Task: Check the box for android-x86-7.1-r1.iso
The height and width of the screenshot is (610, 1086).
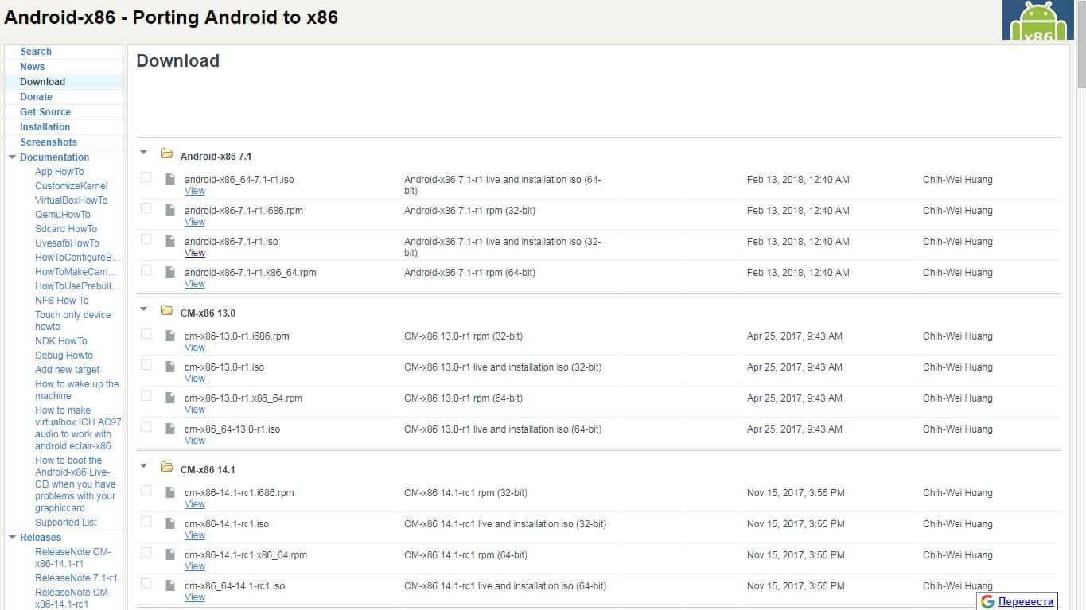Action: click(146, 239)
